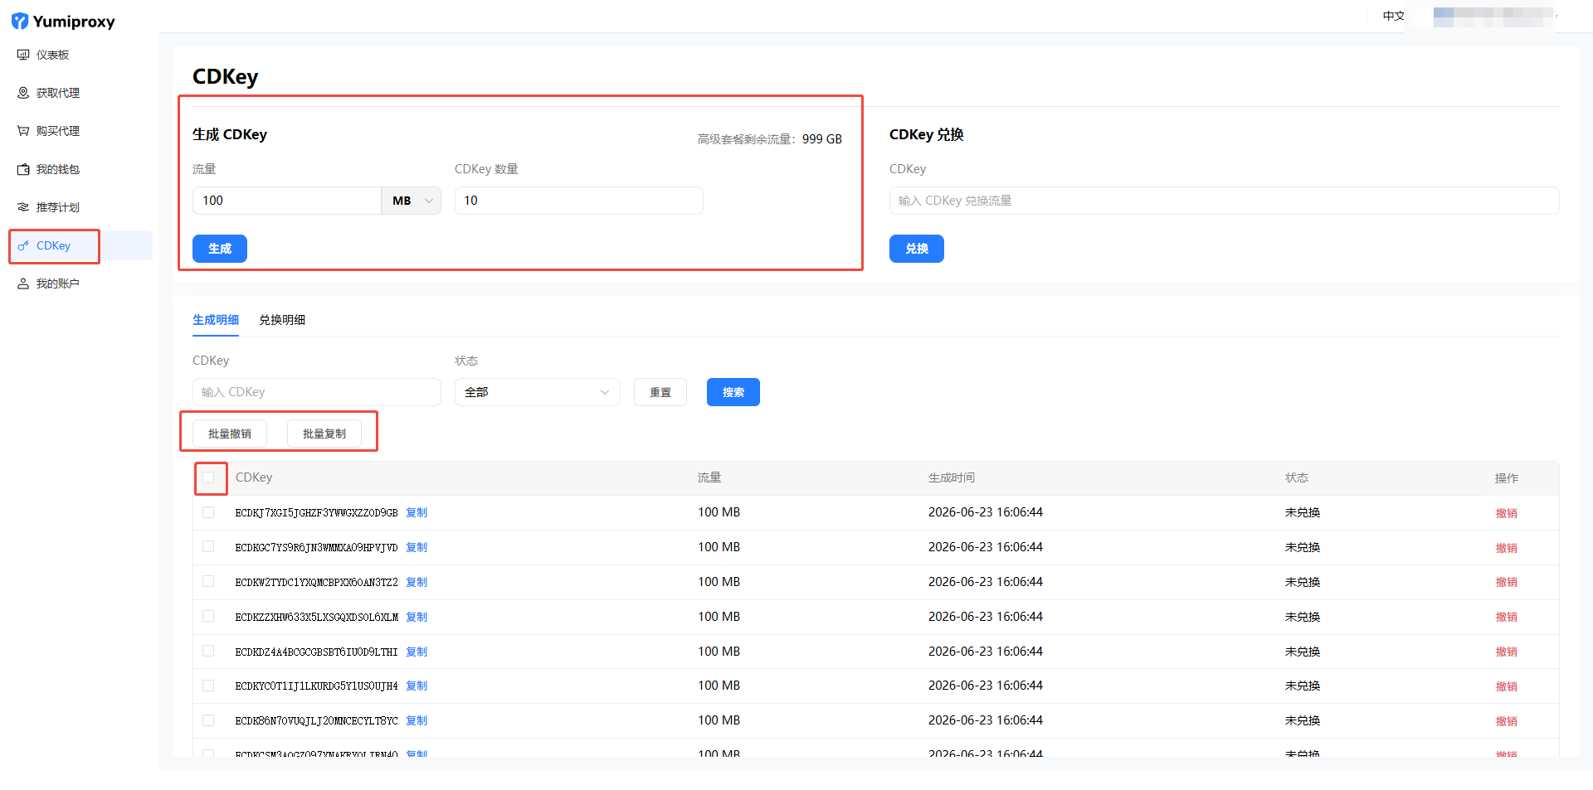Revoke key ECDKZZXH… with 撤销
The width and height of the screenshot is (1593, 790).
point(1507,617)
